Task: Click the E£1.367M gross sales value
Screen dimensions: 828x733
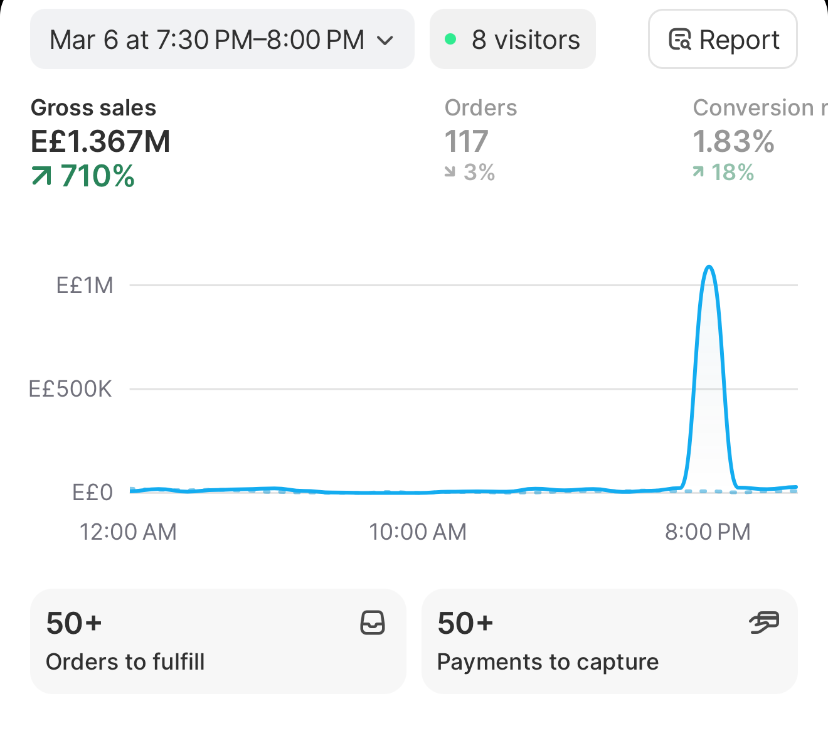Action: (100, 141)
